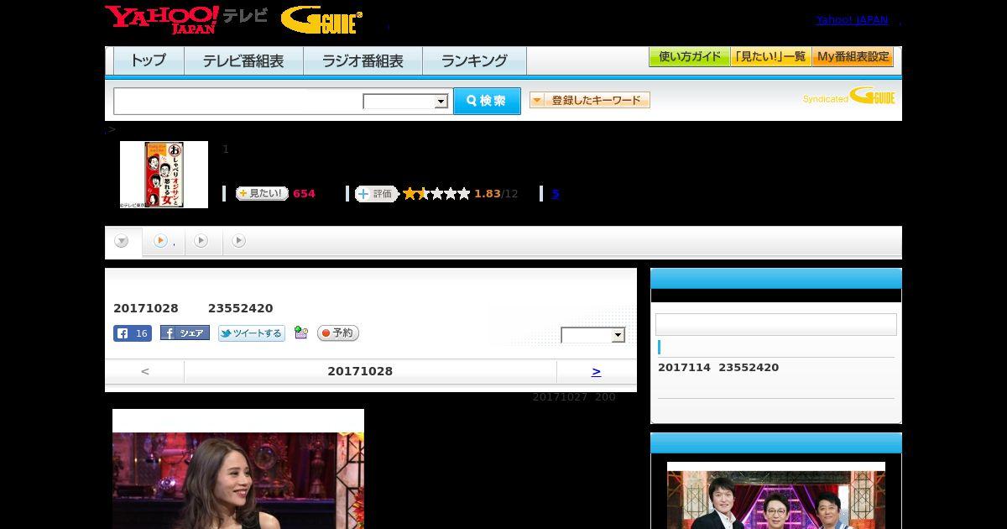
Task: Set rating with the first star
Action: point(410,194)
